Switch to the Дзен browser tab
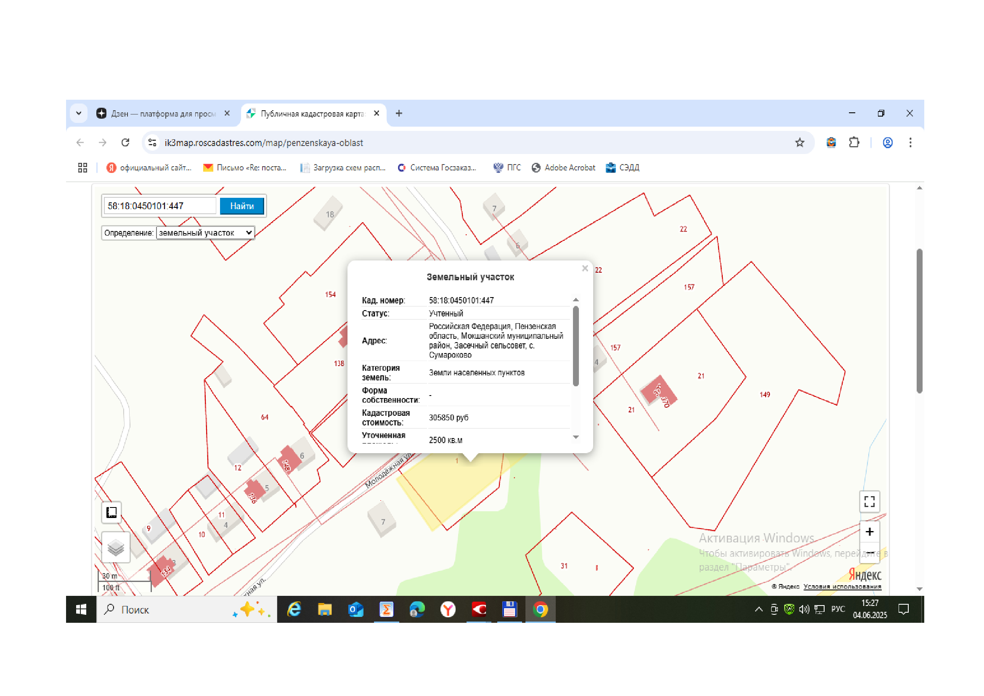The height and width of the screenshot is (696, 984). [163, 114]
